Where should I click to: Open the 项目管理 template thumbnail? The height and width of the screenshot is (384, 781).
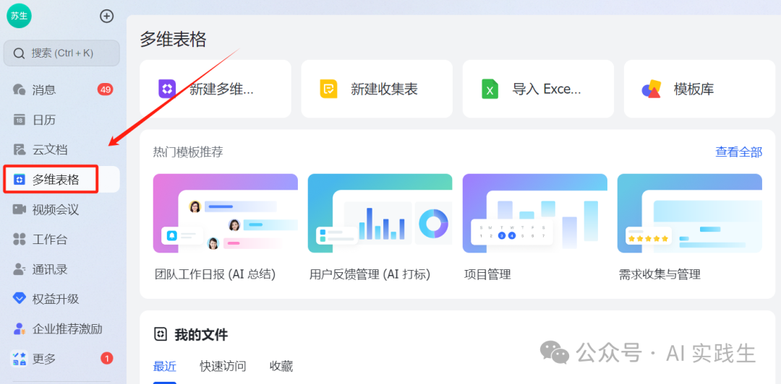click(x=535, y=214)
